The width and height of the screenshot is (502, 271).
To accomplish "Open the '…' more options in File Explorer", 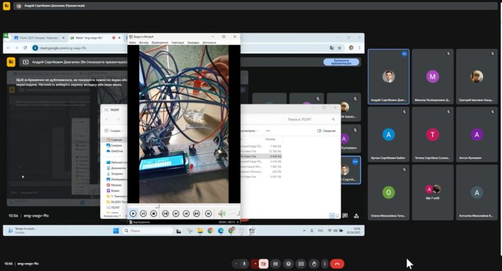I will (268, 131).
